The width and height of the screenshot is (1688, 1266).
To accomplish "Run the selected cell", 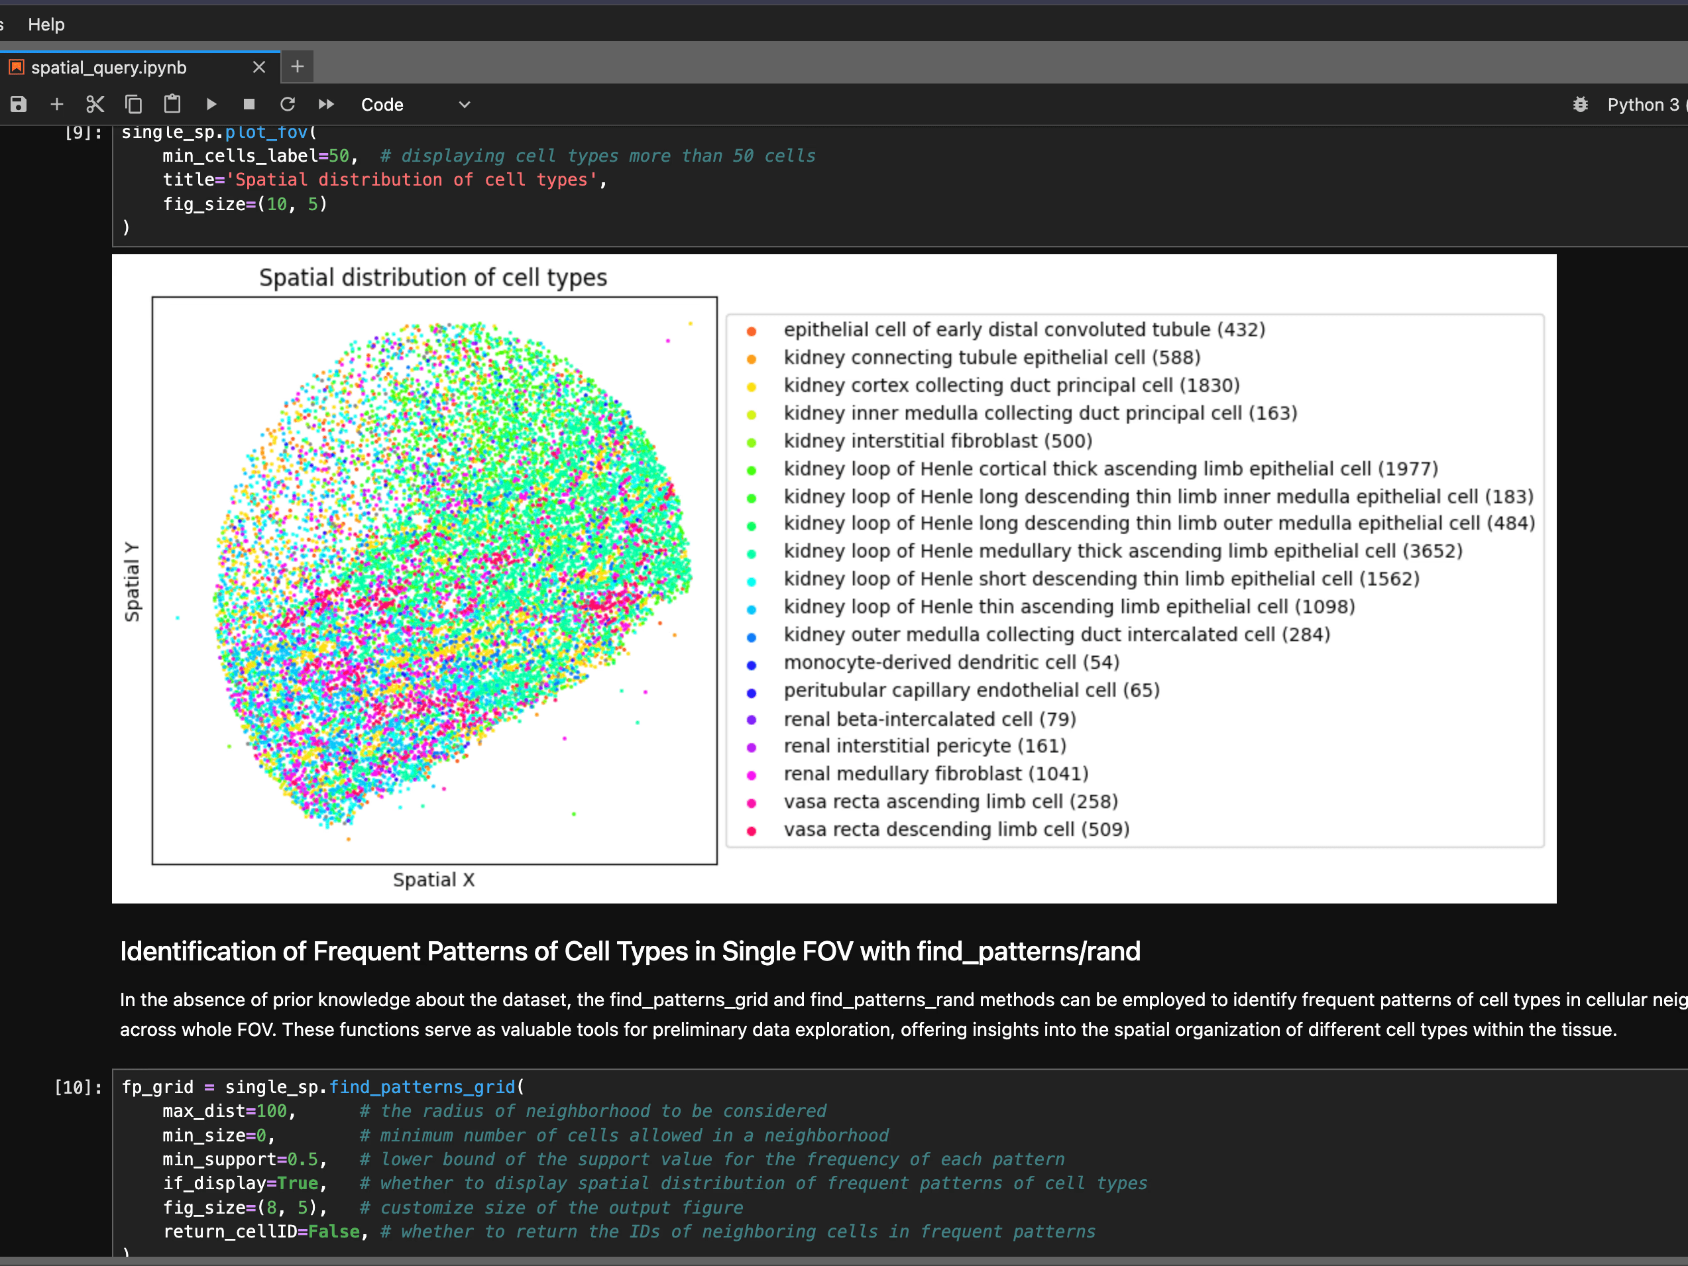I will [211, 105].
